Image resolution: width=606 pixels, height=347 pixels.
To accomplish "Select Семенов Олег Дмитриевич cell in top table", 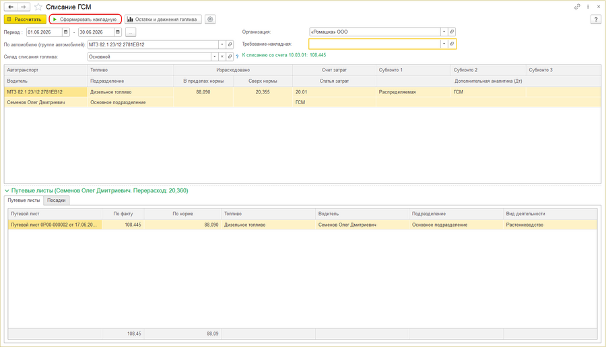I will (46, 102).
